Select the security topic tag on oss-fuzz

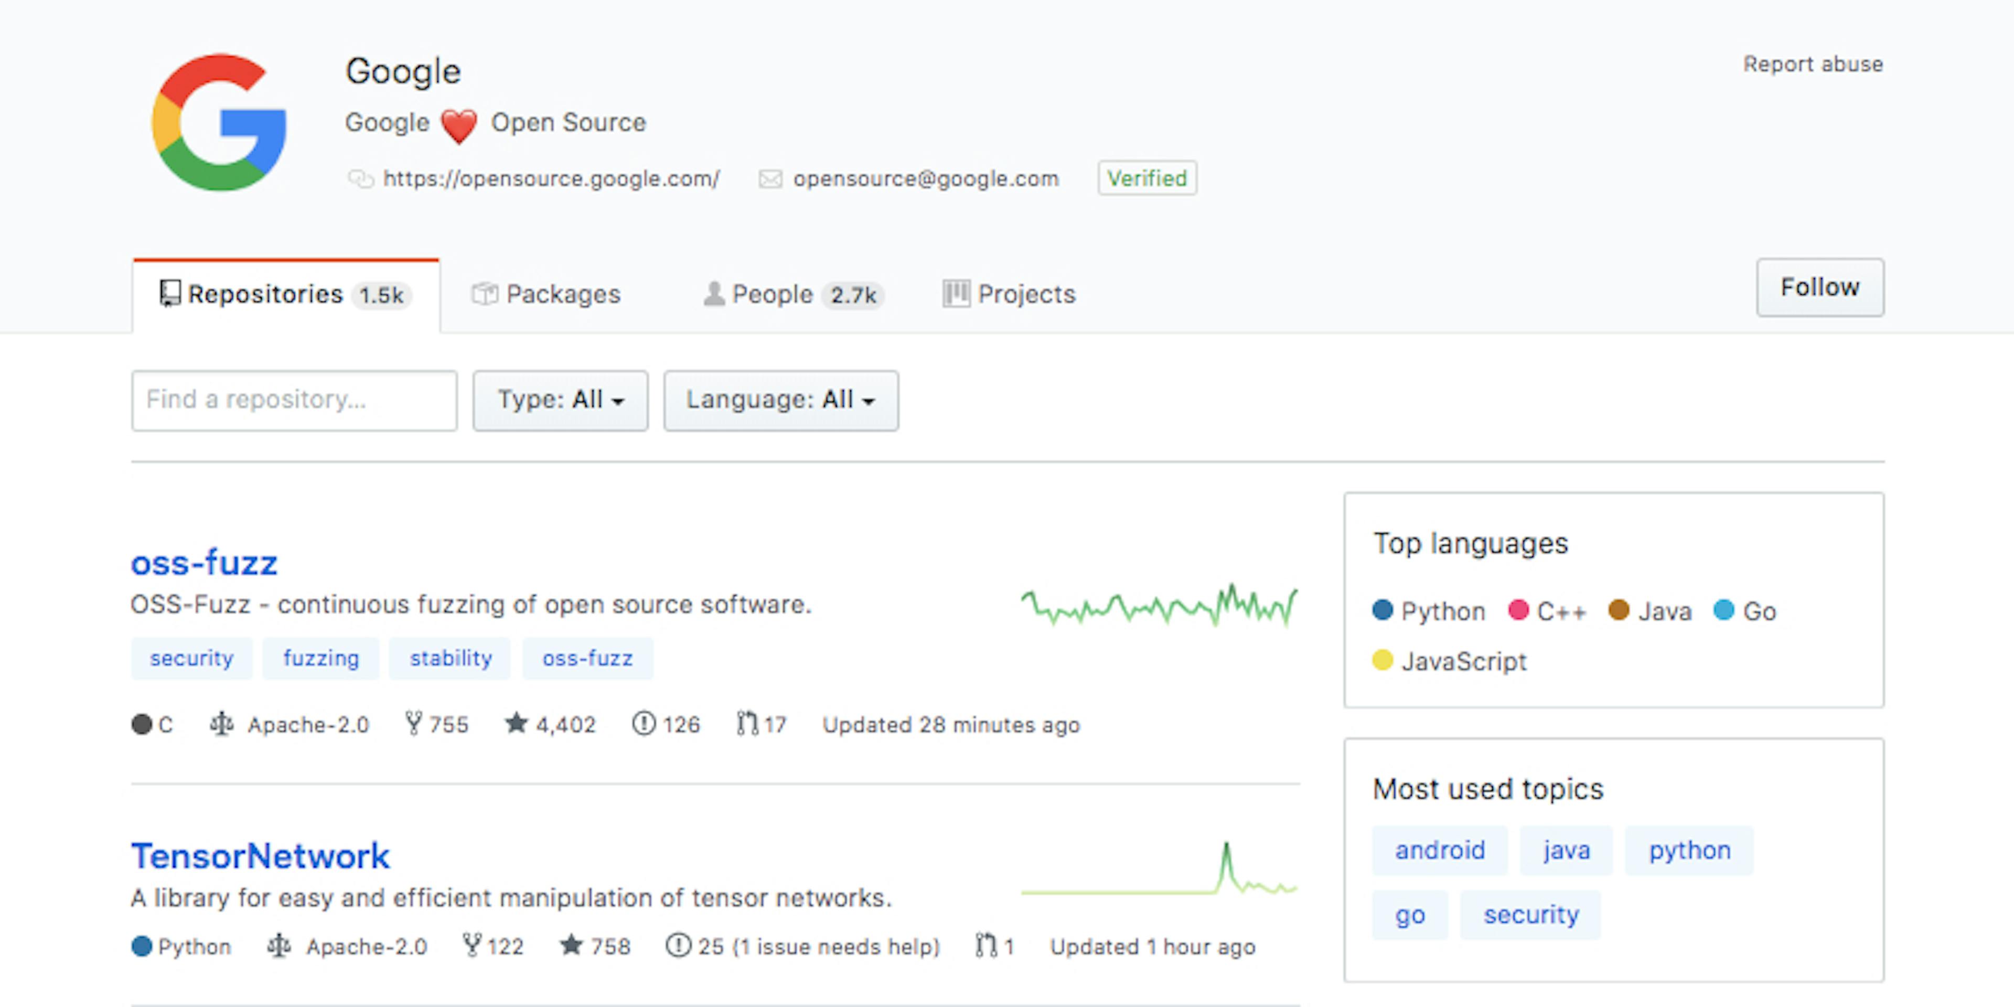coord(191,658)
